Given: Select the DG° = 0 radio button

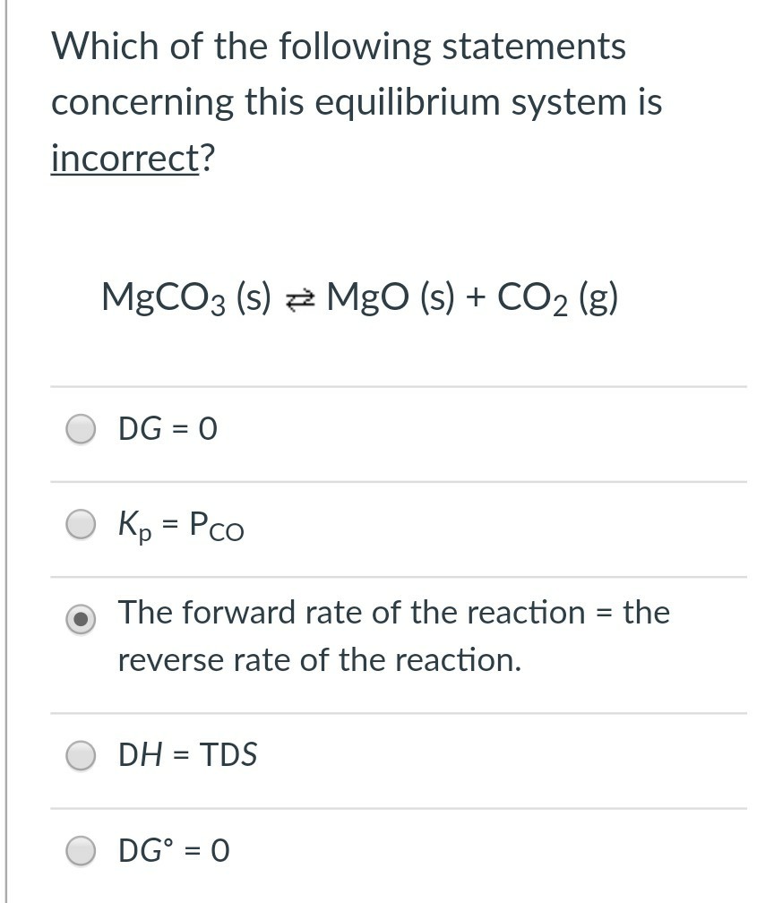Looking at the screenshot, I should click(80, 852).
